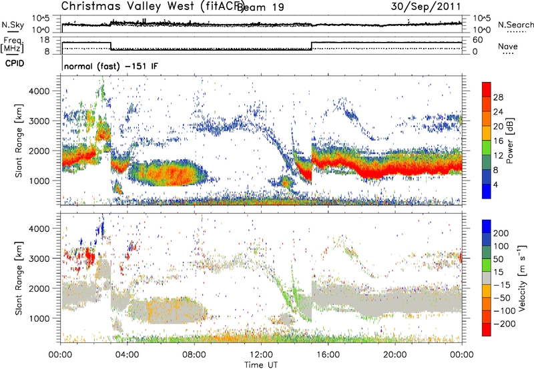Click the red top segment of power colorbar

coord(487,89)
